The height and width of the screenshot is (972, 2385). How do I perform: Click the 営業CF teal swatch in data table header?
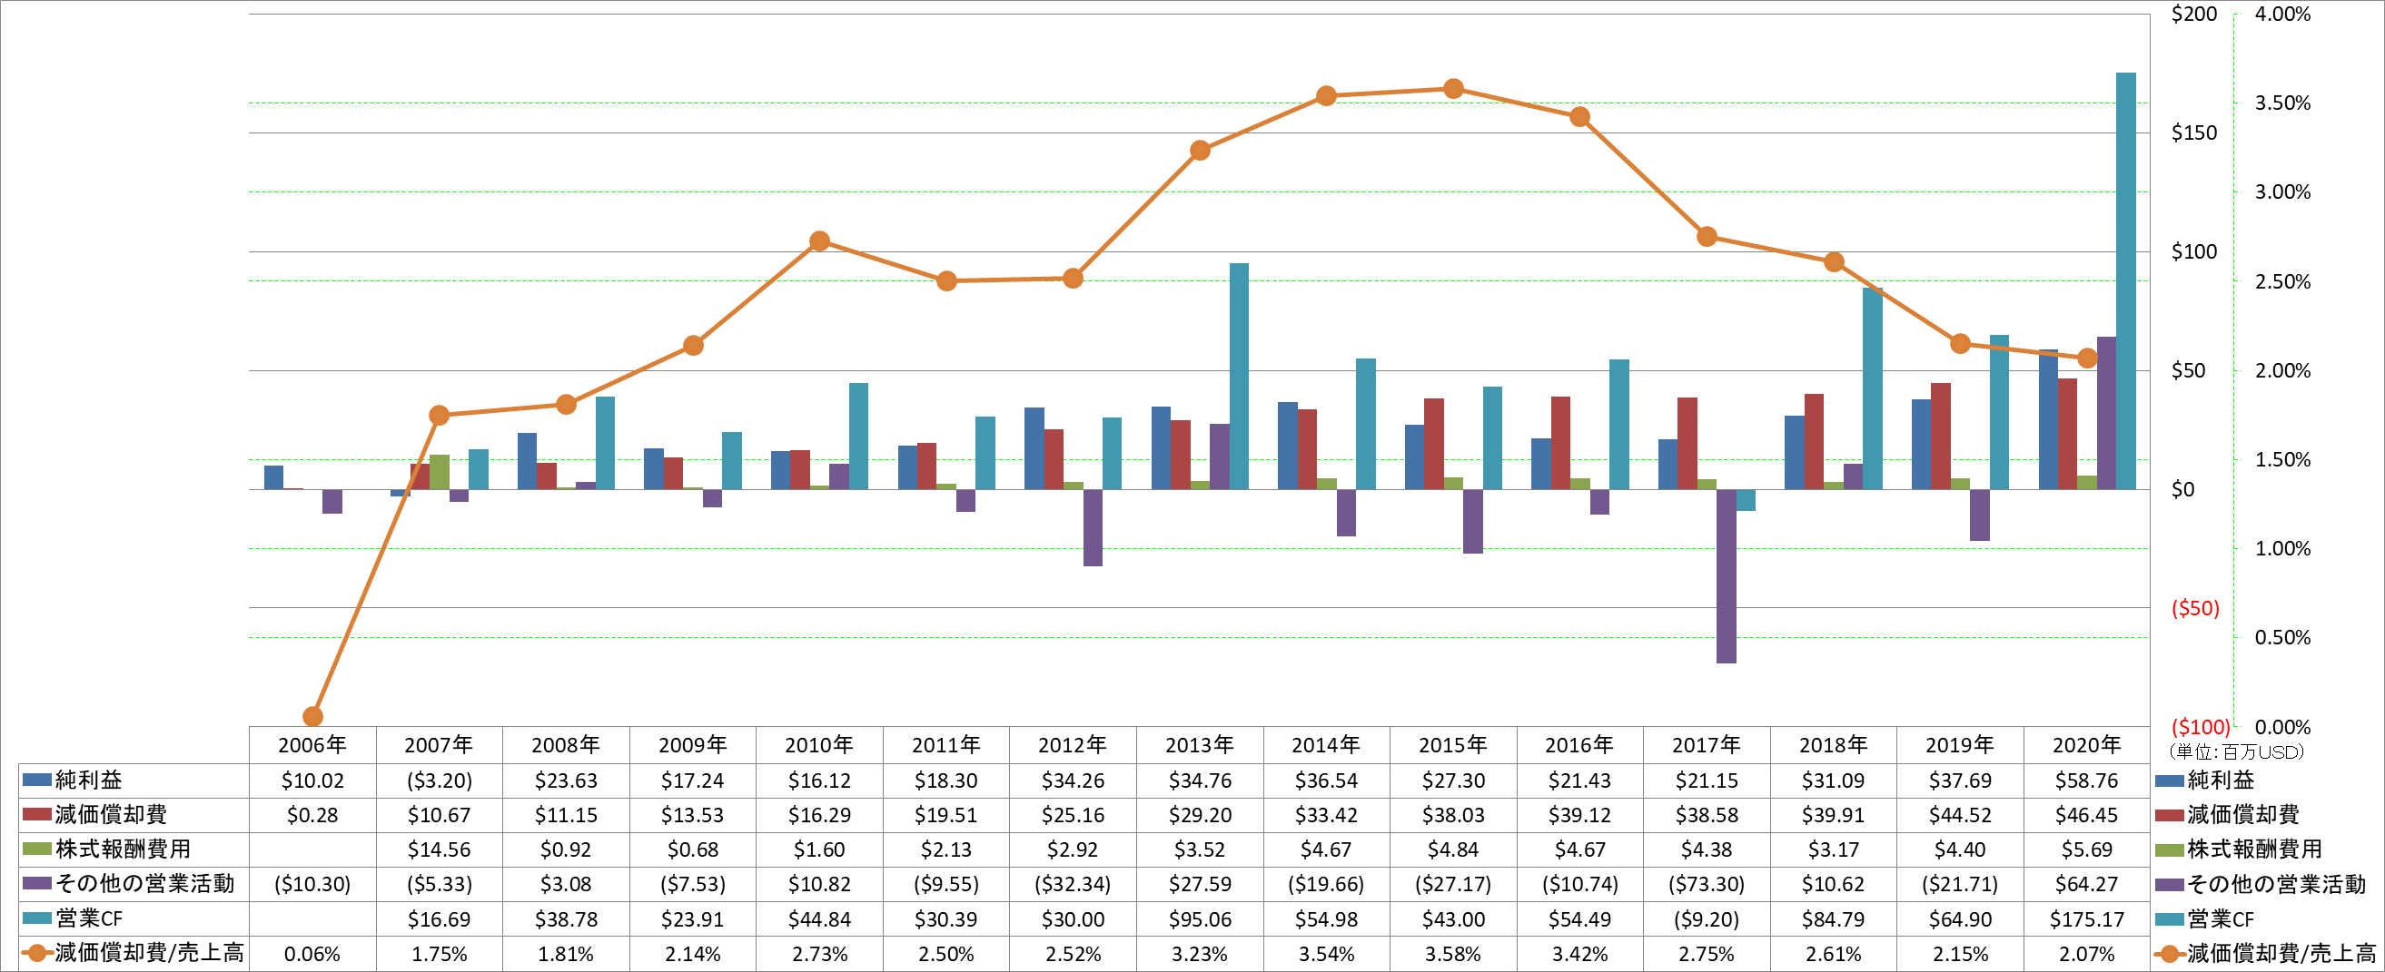point(37,918)
